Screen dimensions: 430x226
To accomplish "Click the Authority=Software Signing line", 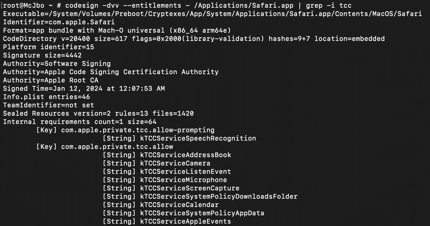I will tap(57, 64).
